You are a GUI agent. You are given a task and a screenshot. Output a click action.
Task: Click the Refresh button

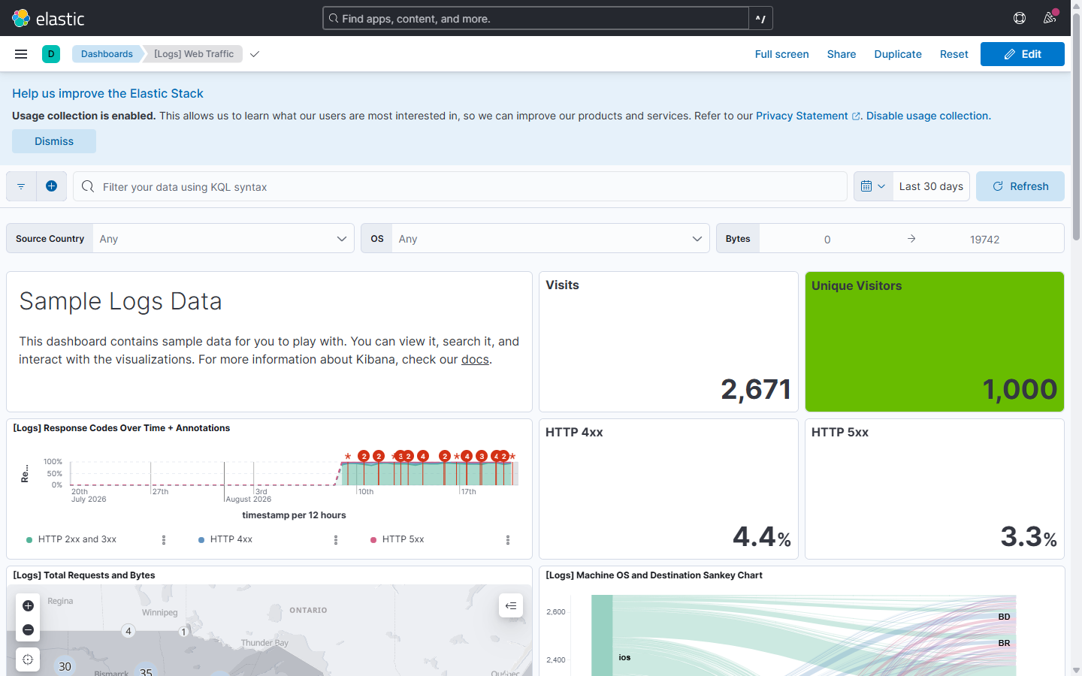[x=1020, y=186]
